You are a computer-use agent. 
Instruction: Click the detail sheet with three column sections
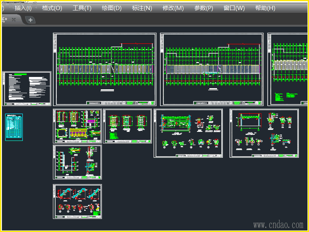click(x=127, y=126)
